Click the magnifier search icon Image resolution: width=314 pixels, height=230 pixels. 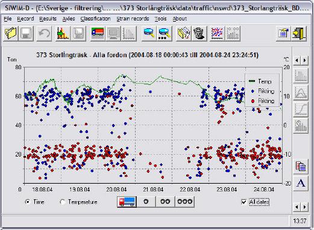[x=149, y=33]
